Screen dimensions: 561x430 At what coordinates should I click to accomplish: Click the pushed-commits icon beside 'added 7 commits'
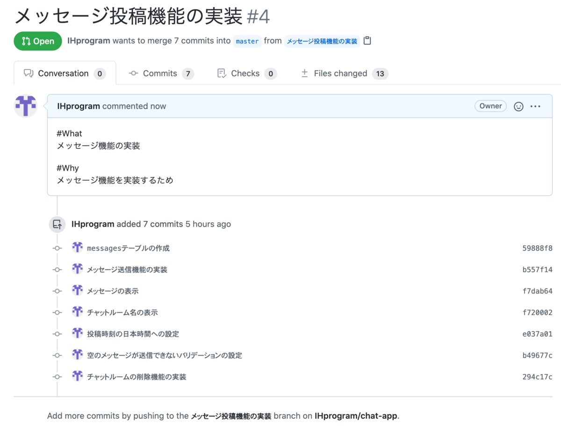coord(57,224)
